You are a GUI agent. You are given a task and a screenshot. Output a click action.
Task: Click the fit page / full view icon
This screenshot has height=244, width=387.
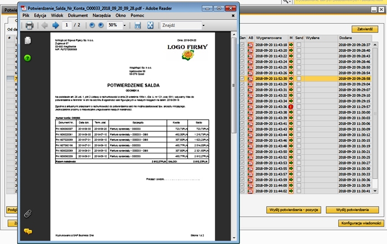pyautogui.click(x=150, y=25)
